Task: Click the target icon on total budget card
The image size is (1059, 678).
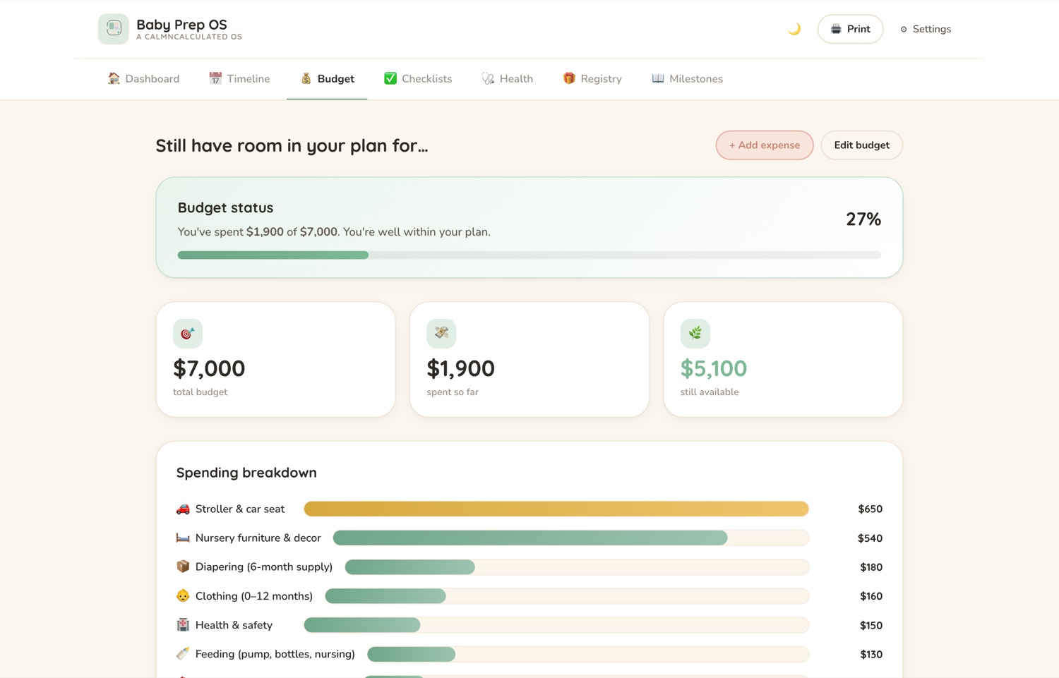Action: (188, 334)
